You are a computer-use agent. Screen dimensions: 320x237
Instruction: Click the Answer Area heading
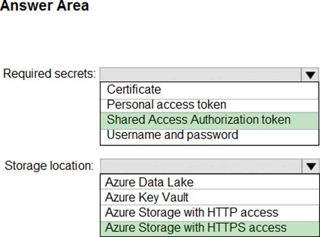44,7
